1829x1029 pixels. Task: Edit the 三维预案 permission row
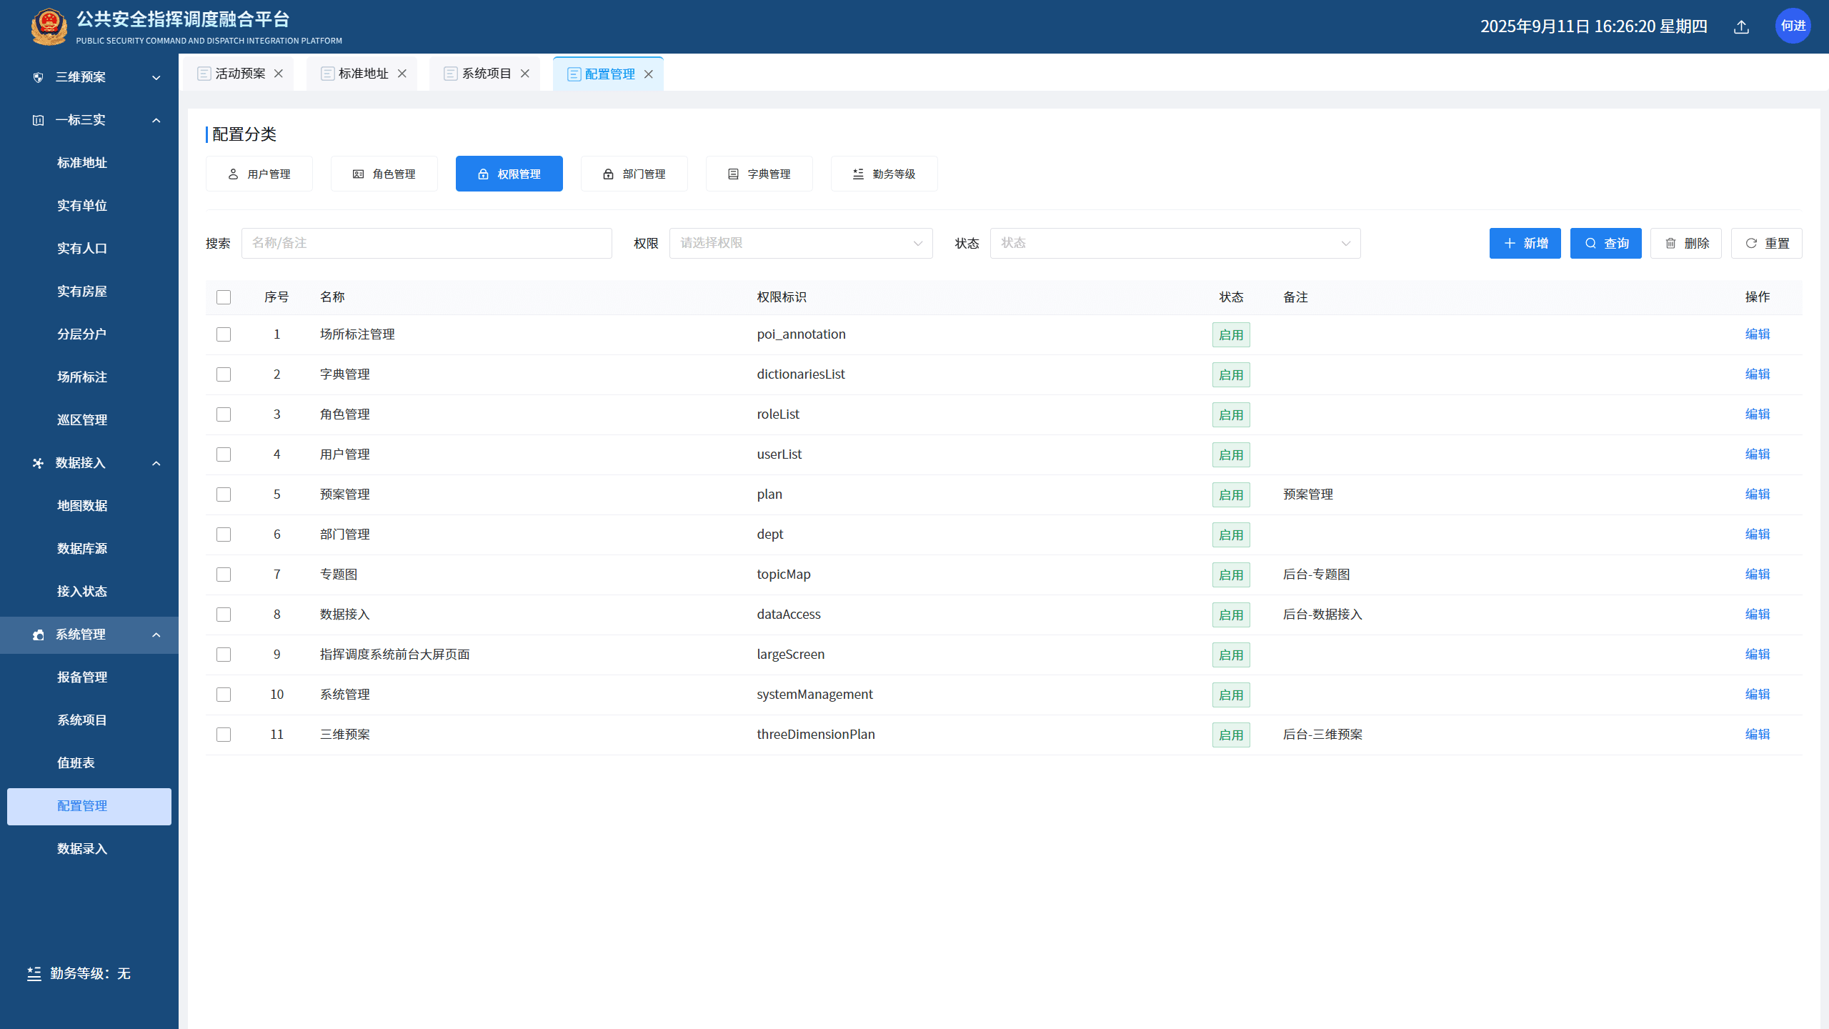tap(1758, 735)
